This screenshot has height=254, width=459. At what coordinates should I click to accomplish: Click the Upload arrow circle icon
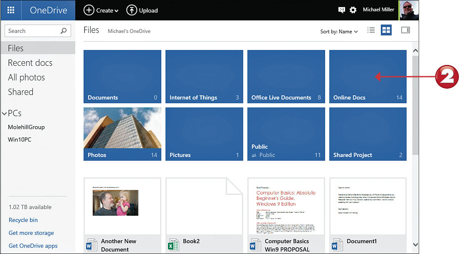coord(131,10)
